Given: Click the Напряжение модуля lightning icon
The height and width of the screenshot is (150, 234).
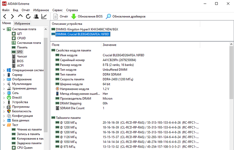Looking at the screenshot, I should (x=57, y=89).
